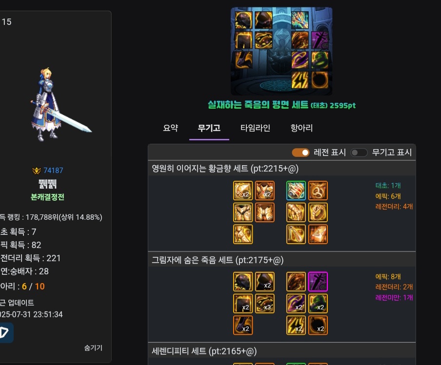Click the 숨기기 link in the profile card
441x365 pixels.
93,348
